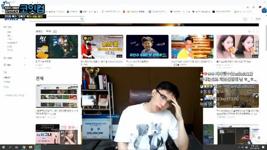This screenshot has width=267, height=150.
Task: Open Chrome from the Windows taskbar
Action: (x=24, y=147)
